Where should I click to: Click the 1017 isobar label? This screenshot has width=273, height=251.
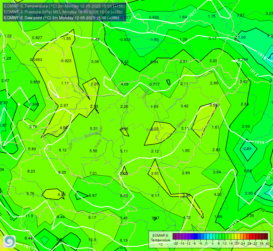tap(193, 14)
